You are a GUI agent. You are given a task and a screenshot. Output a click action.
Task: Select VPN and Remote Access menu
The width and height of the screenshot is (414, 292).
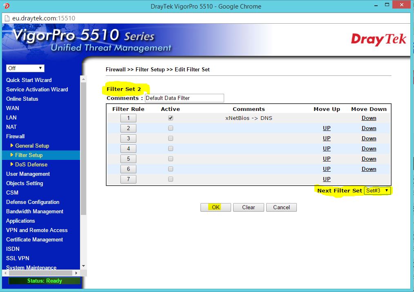(x=37, y=230)
